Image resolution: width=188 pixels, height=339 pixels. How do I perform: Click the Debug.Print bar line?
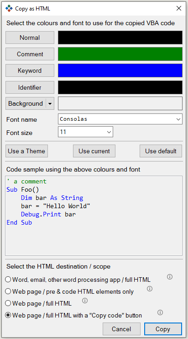(x=48, y=214)
